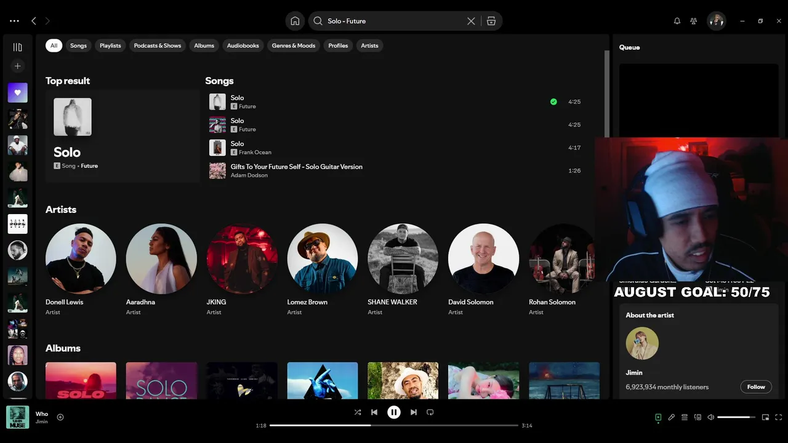This screenshot has height=443, width=788.
Task: Click the Albums section heading
Action: 63,348
